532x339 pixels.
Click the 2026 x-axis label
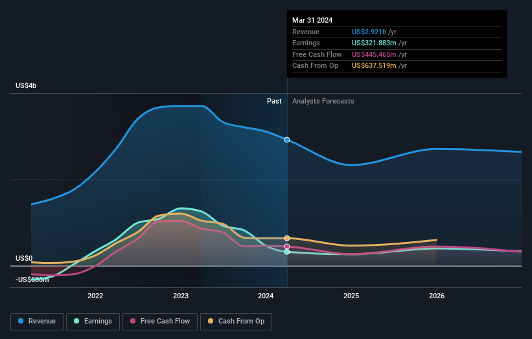point(437,296)
